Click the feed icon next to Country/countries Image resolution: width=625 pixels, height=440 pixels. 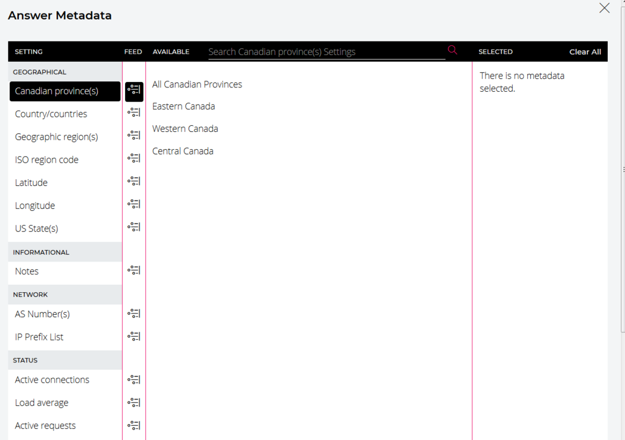(x=134, y=112)
